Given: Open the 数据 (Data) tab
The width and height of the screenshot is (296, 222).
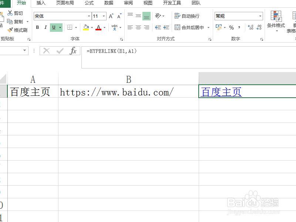Looking at the screenshot, I should click(x=109, y=3).
